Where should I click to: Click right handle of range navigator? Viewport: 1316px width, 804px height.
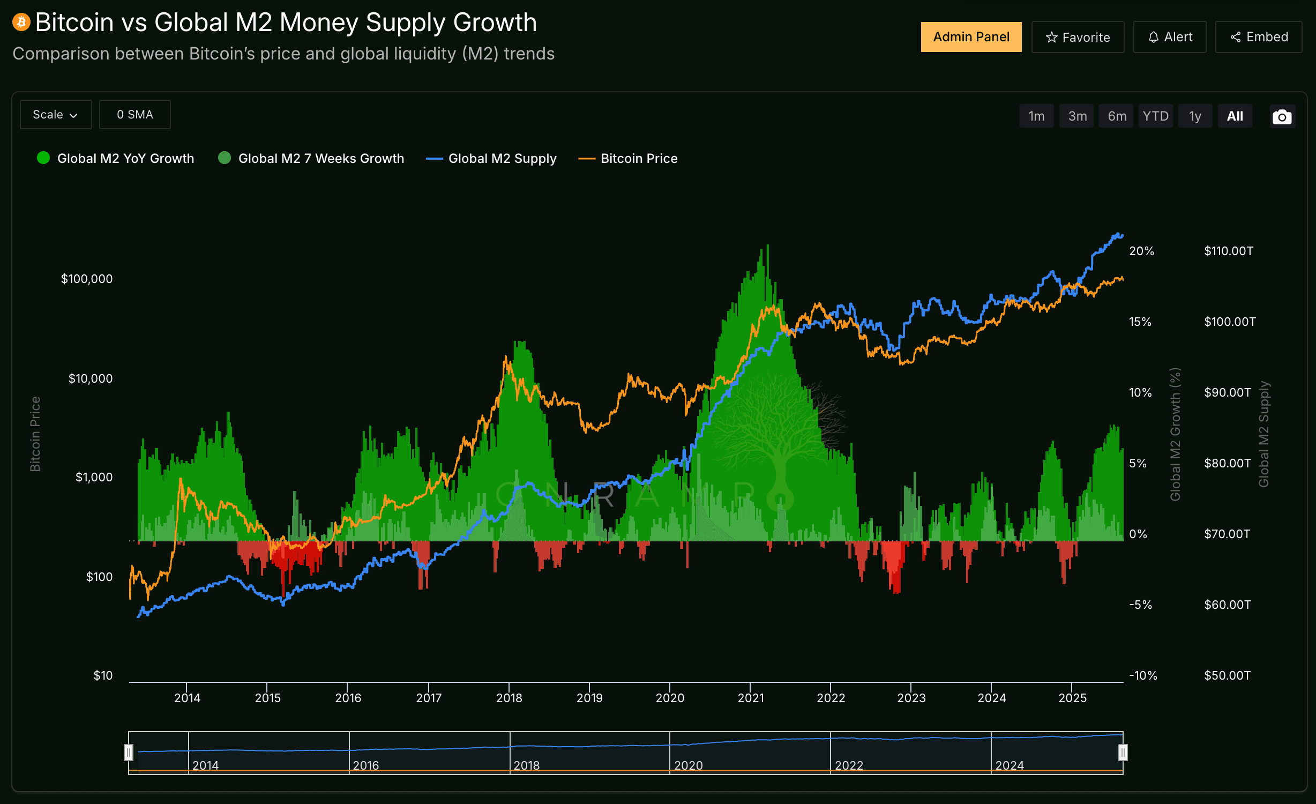(1123, 753)
